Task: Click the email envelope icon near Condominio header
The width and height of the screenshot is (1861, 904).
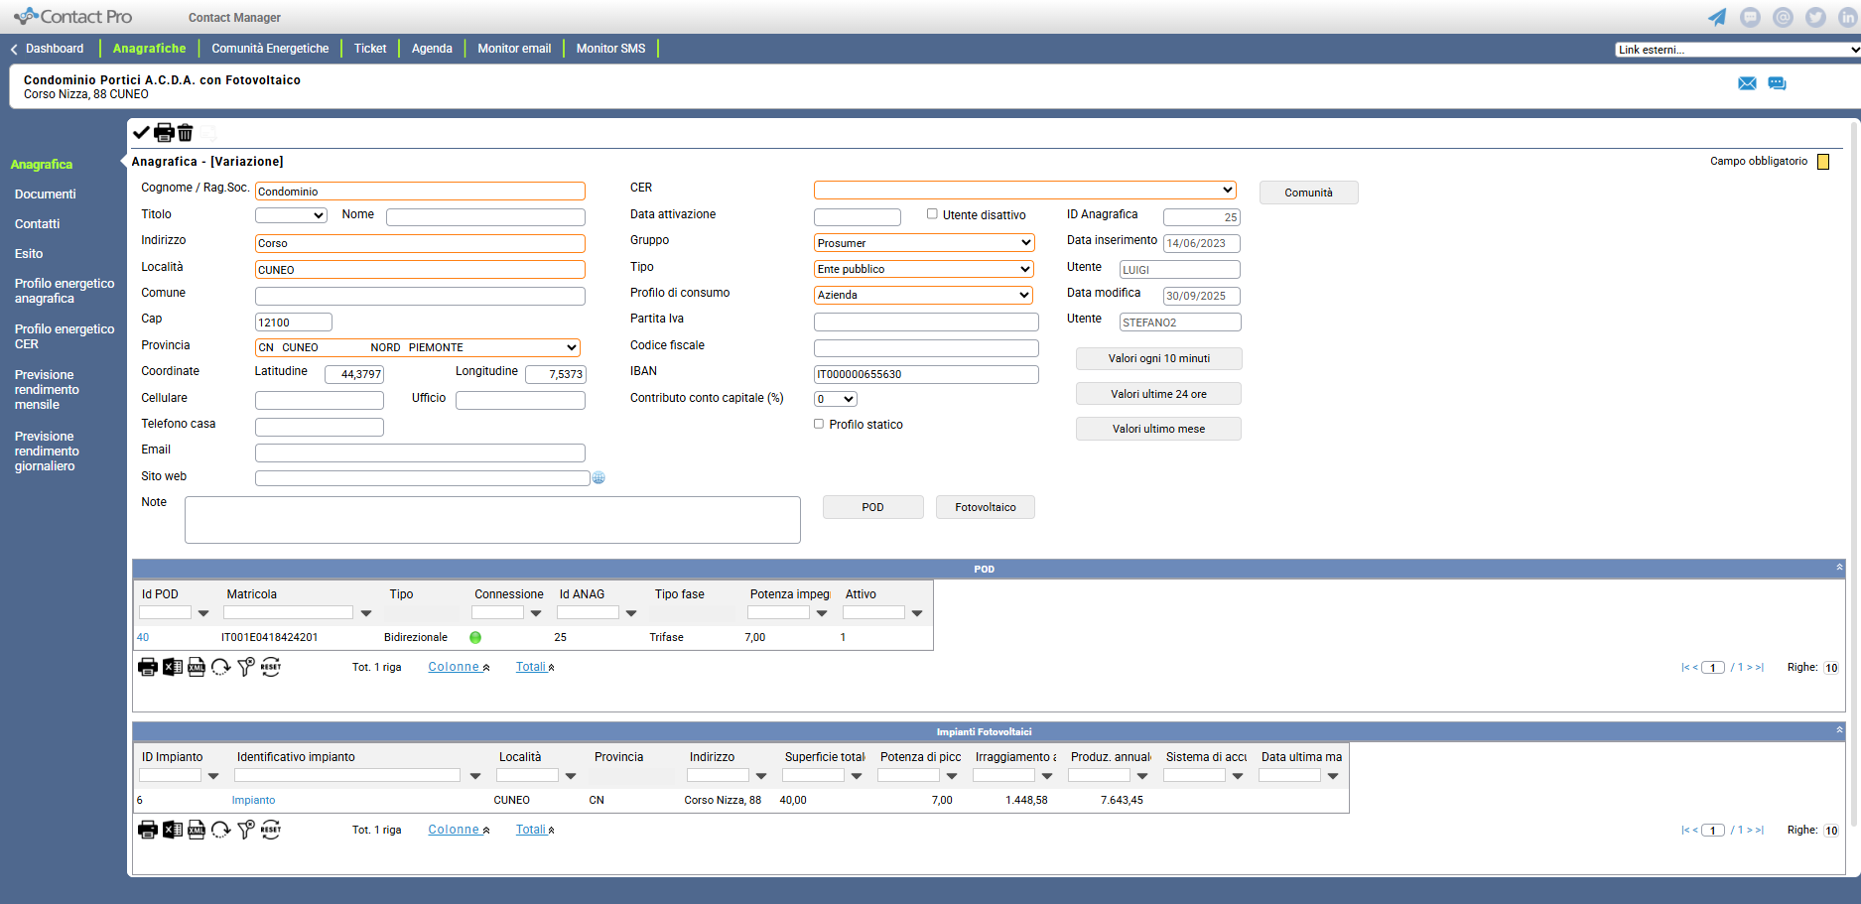Action: 1747,83
